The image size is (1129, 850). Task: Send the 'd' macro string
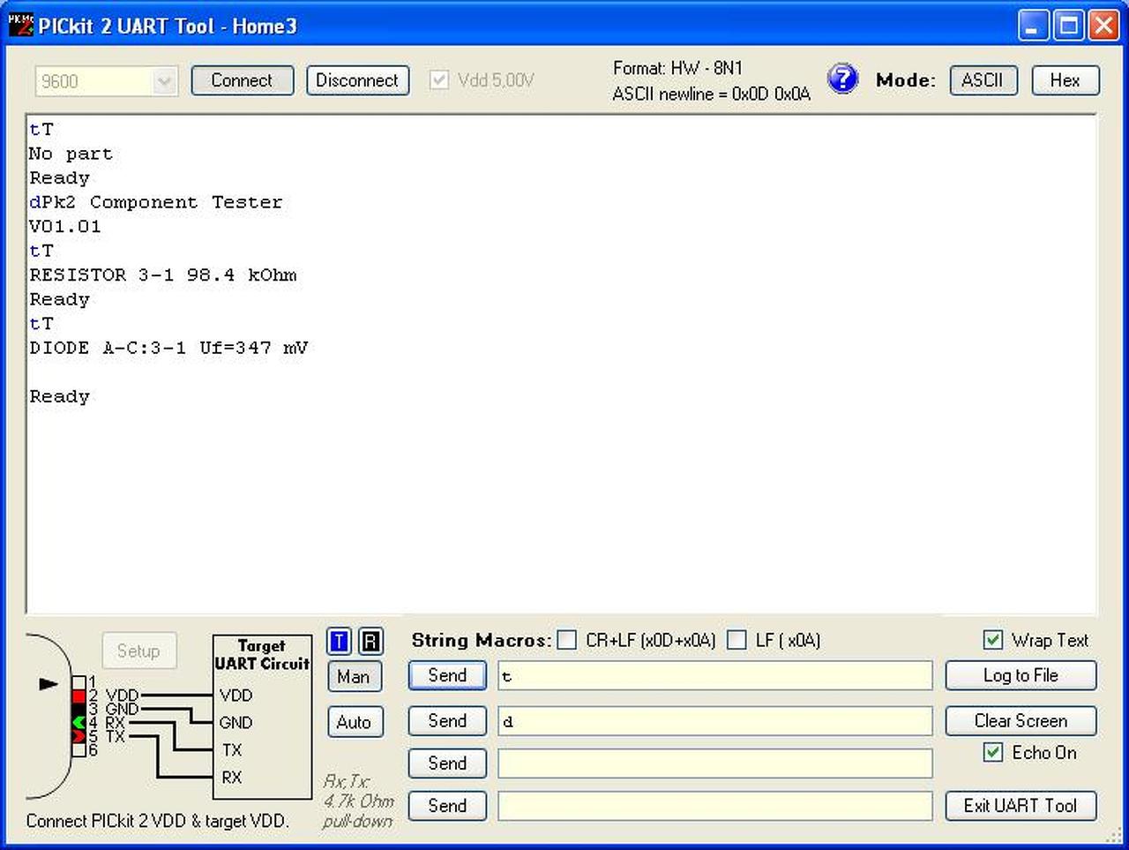[447, 721]
